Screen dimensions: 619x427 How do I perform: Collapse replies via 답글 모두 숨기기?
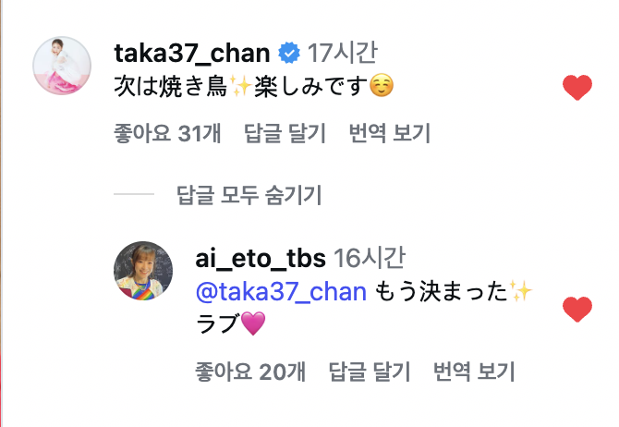point(248,195)
